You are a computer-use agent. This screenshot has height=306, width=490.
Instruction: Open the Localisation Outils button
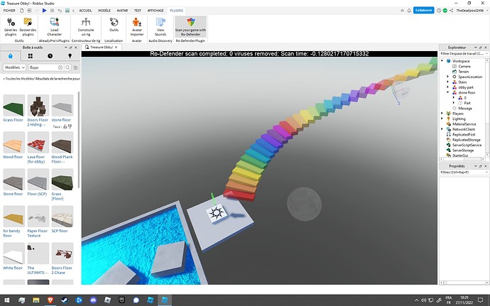tap(114, 25)
